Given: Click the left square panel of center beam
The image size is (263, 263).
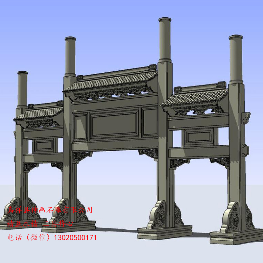Looking at the screenshot, I should click(x=81, y=126).
